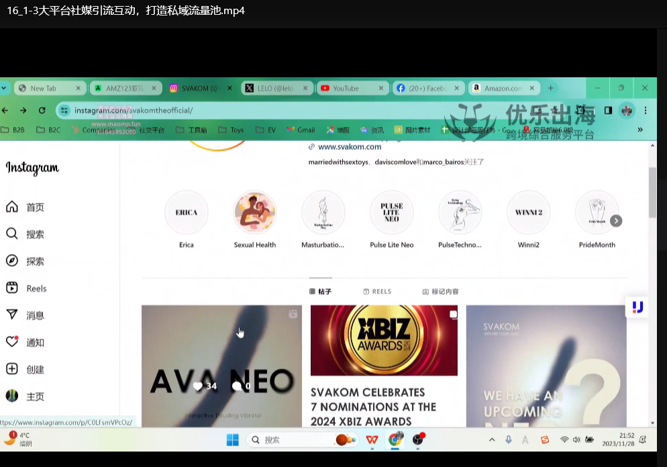Expand hidden bookmarks overflow chevron
667x467 pixels.
tap(640, 130)
